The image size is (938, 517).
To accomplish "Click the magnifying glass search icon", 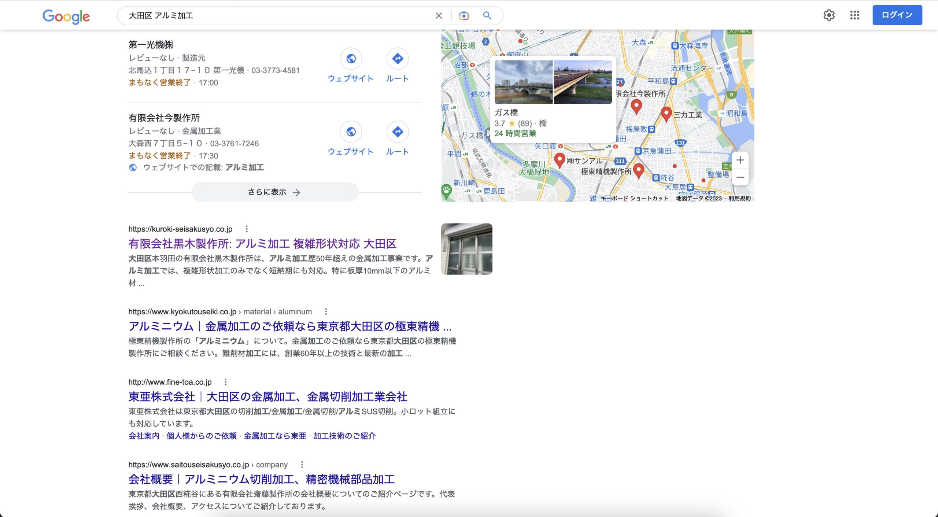I will [x=487, y=15].
